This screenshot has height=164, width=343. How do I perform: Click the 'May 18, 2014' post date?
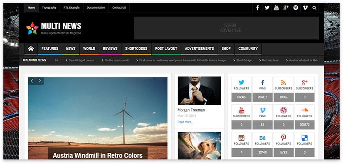187,116
